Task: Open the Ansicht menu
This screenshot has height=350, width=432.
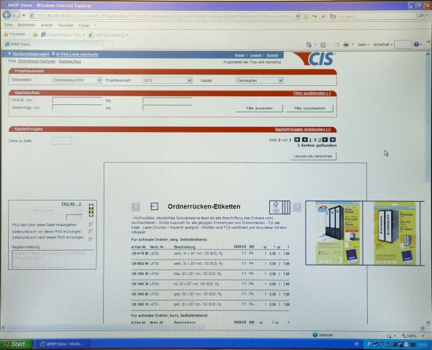Action: coord(47,26)
